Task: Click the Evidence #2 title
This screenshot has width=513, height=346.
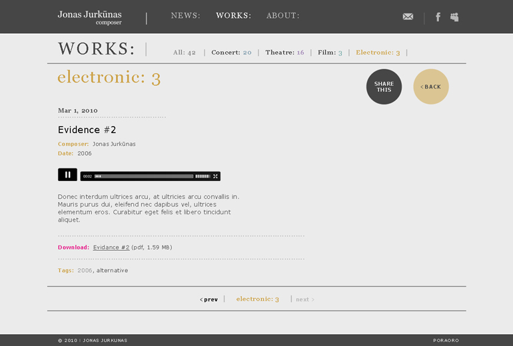Action: coord(87,130)
